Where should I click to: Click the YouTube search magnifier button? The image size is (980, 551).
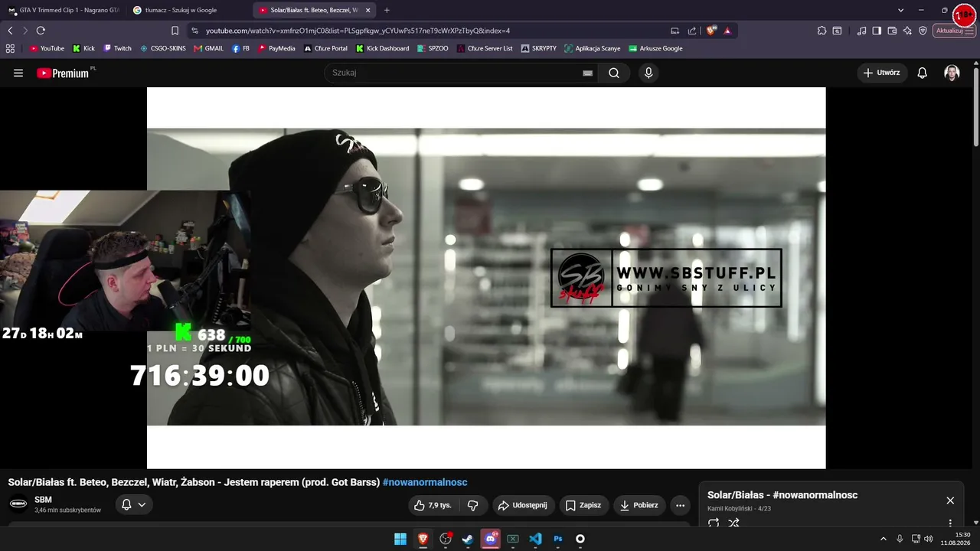pyautogui.click(x=614, y=73)
